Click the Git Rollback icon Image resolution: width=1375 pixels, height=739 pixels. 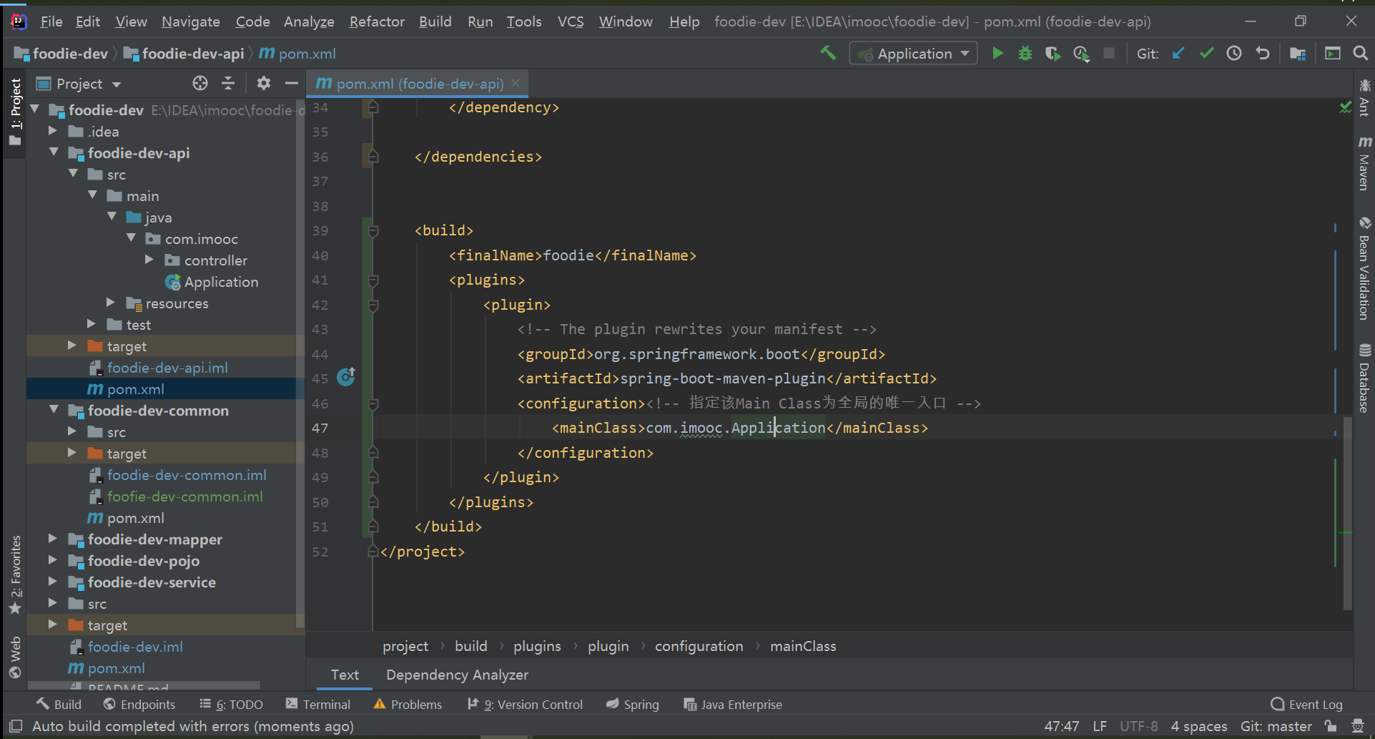coord(1263,53)
